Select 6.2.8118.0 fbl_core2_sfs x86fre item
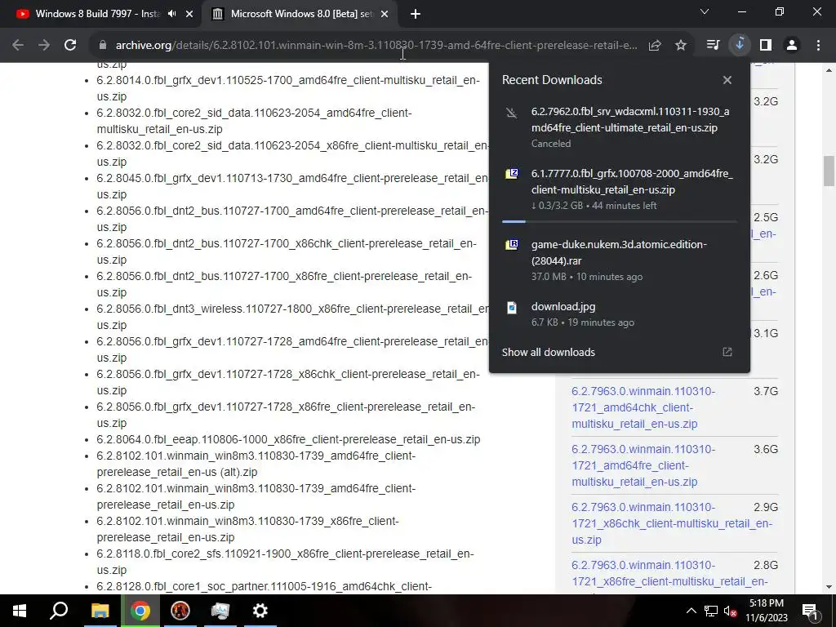This screenshot has height=627, width=836. coord(285,562)
